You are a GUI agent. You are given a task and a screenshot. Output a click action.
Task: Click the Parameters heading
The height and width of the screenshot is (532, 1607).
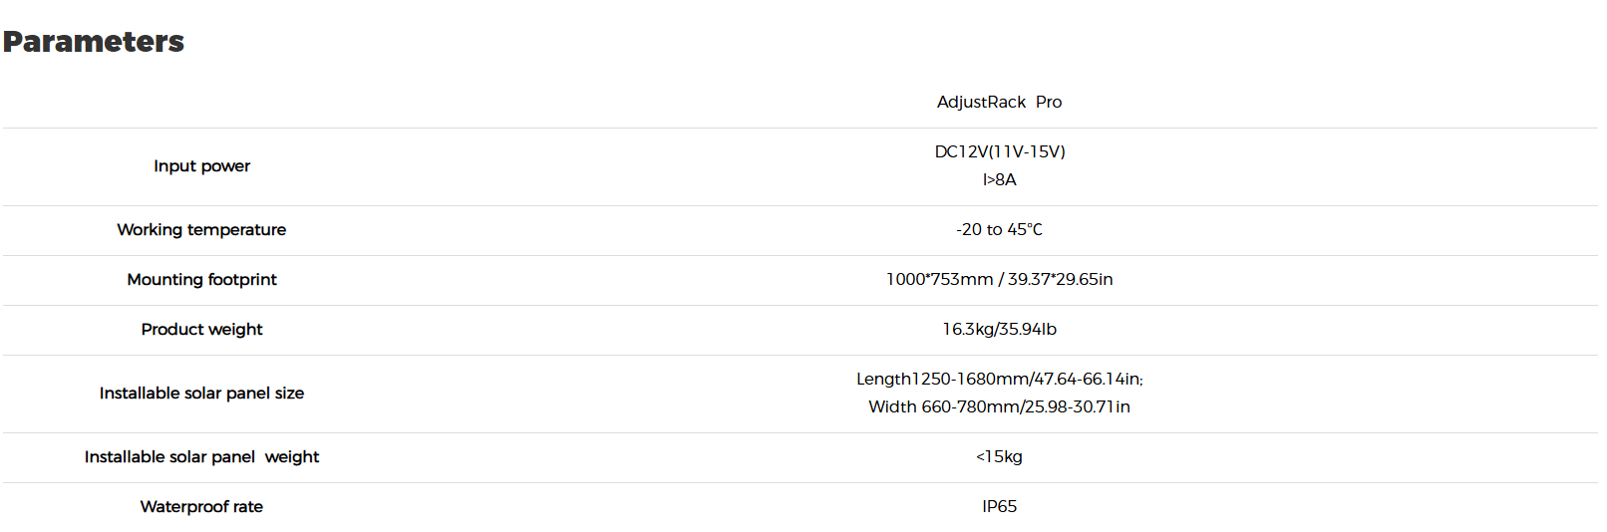tap(94, 42)
